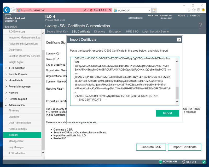Image resolution: width=209 pixels, height=167 pixels.
Task: Click the POWER: ON status icon
Action: (160, 162)
